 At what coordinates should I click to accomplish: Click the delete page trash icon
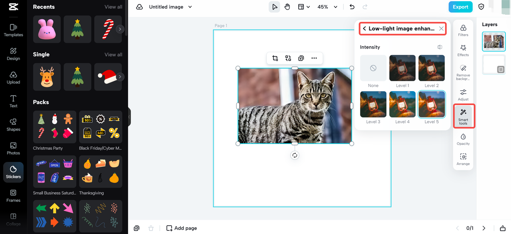point(151,228)
